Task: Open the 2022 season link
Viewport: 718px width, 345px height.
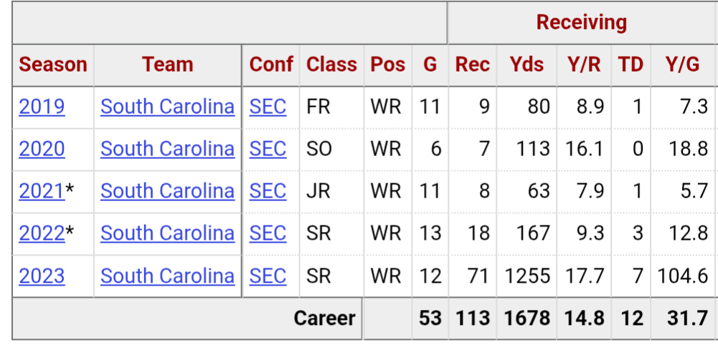Action: (x=42, y=233)
